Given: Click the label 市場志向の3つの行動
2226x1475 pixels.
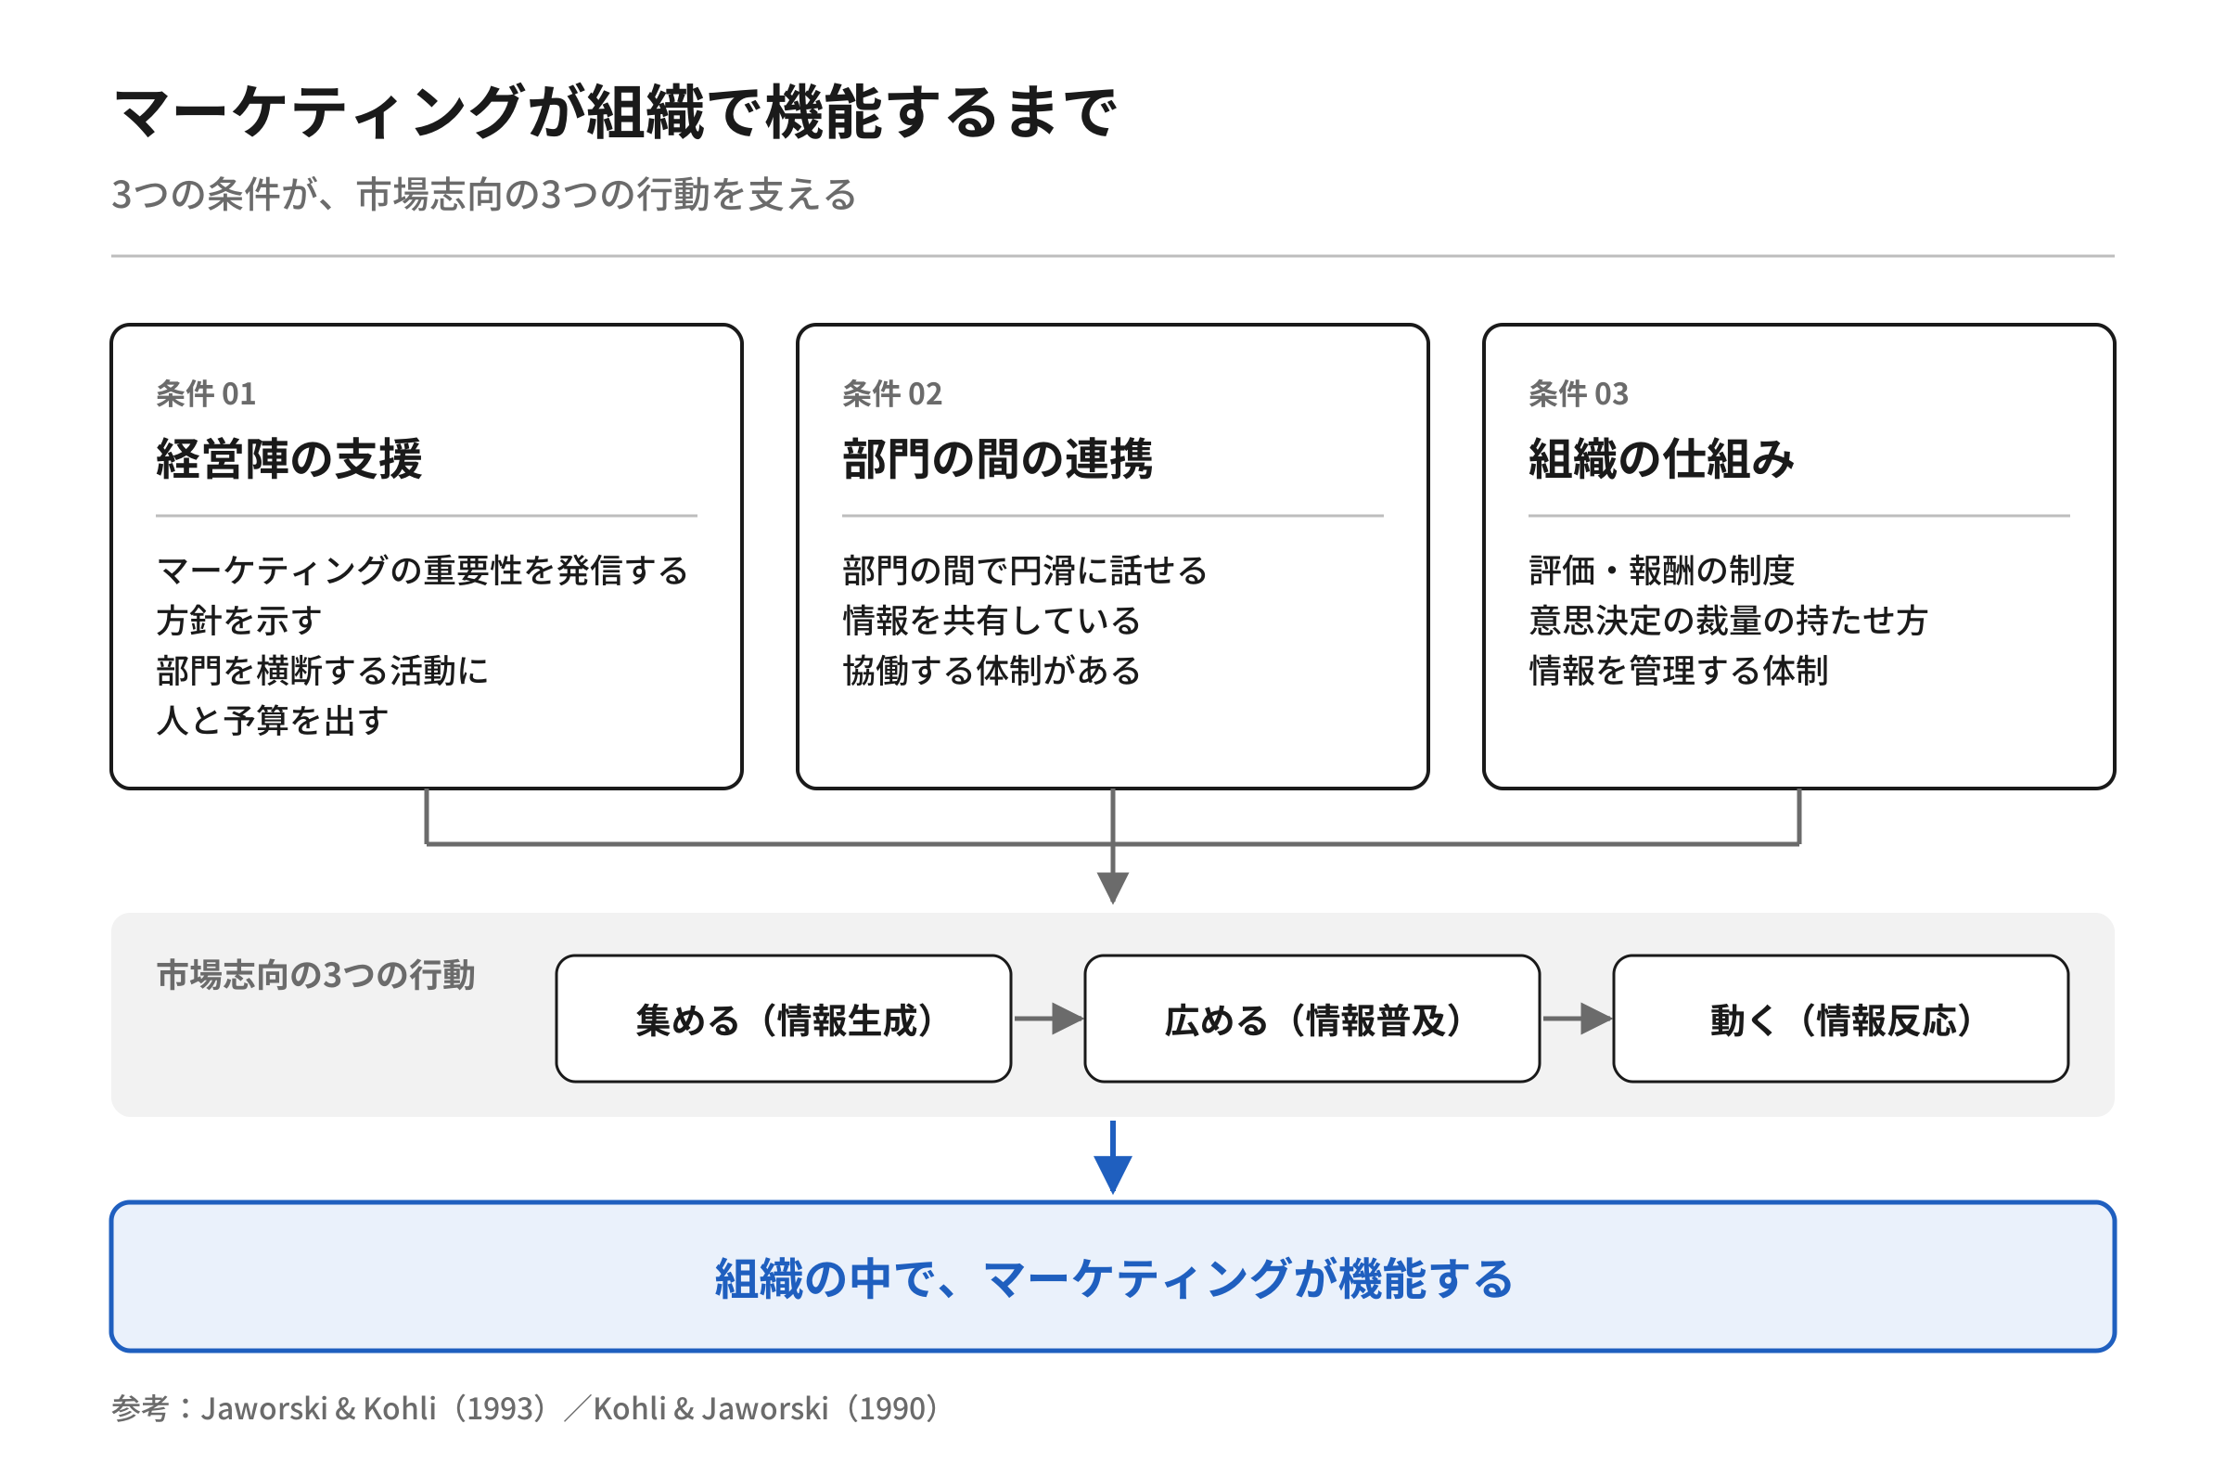Looking at the screenshot, I should click(316, 976).
